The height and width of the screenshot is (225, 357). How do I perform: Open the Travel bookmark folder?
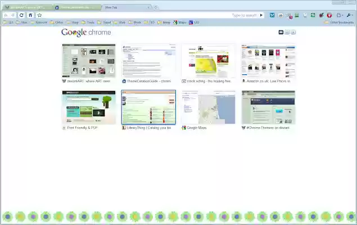click(104, 22)
